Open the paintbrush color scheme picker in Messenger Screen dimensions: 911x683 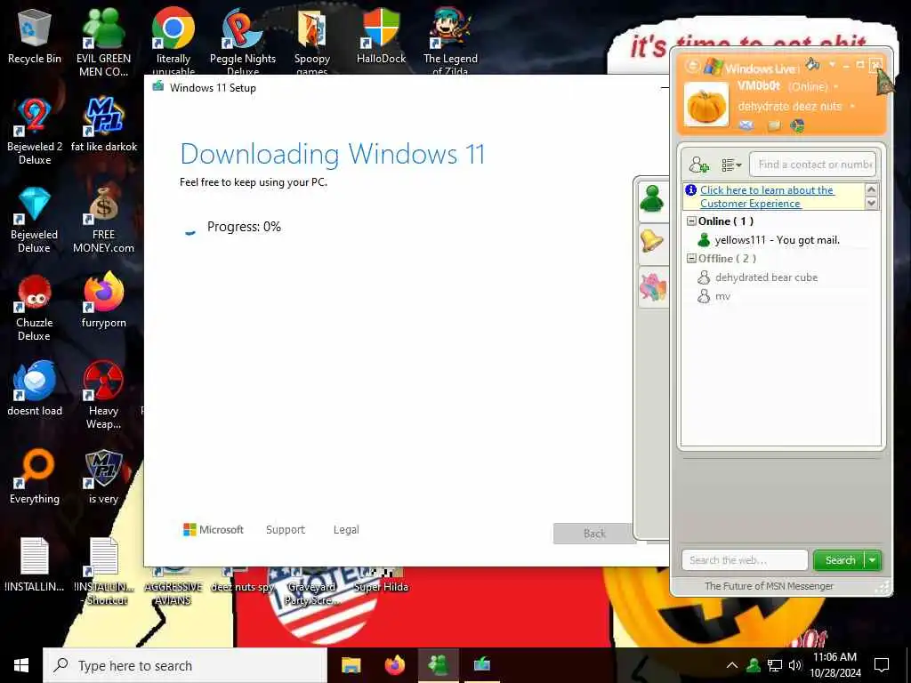[813, 63]
